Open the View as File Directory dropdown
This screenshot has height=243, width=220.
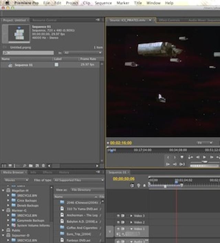coord(88,190)
